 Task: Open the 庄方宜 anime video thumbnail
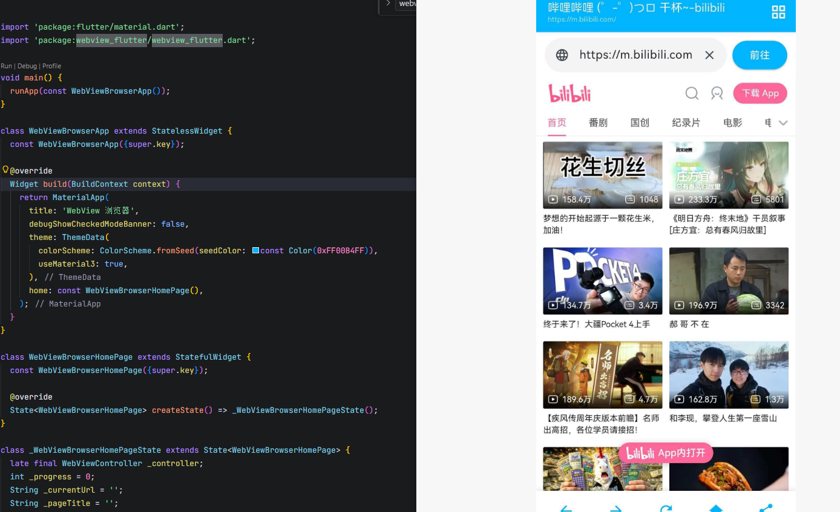pos(729,175)
